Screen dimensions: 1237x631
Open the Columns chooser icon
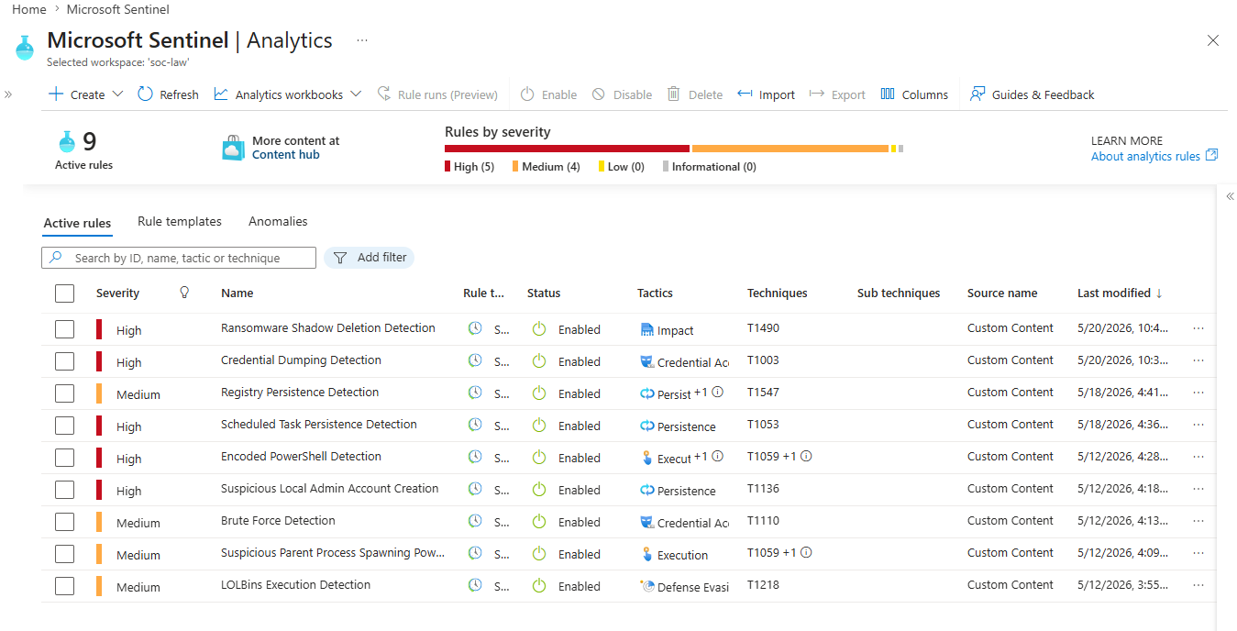(x=888, y=94)
